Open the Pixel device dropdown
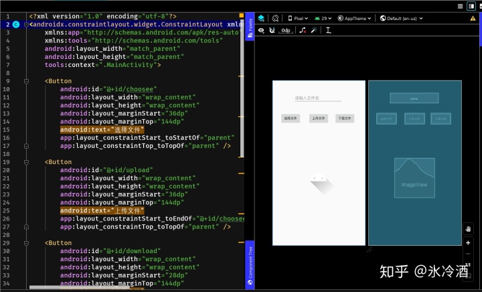 (x=298, y=19)
